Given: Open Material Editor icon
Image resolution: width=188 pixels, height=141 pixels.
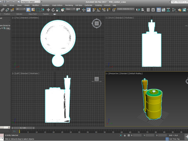Looking at the screenshot, I should pos(174,10).
